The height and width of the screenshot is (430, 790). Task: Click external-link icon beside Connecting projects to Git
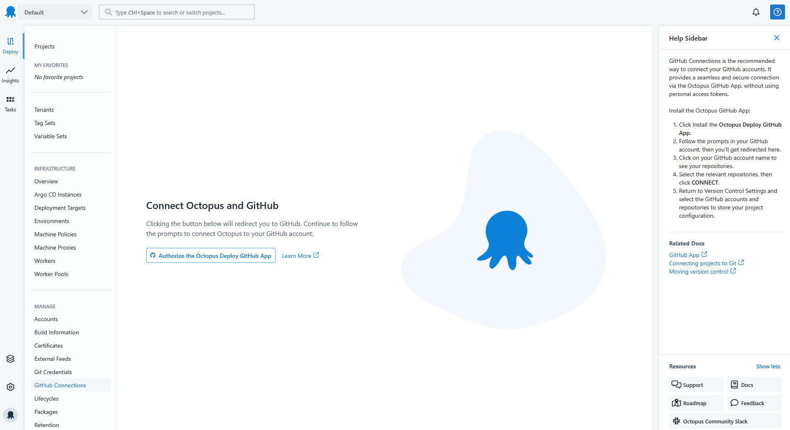741,262
